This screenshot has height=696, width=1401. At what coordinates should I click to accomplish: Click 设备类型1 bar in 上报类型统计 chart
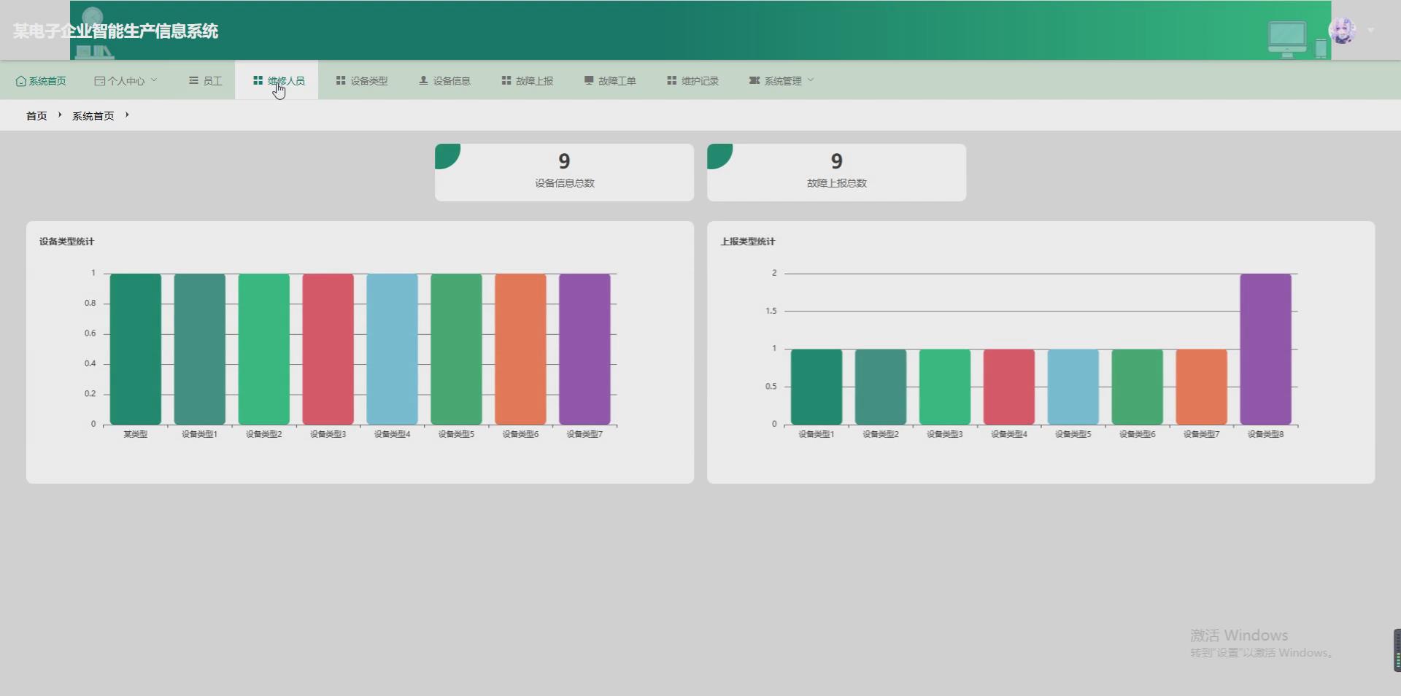[x=817, y=387]
